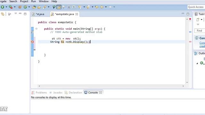
Task: Open the Run menu
Action: click(33, 1)
